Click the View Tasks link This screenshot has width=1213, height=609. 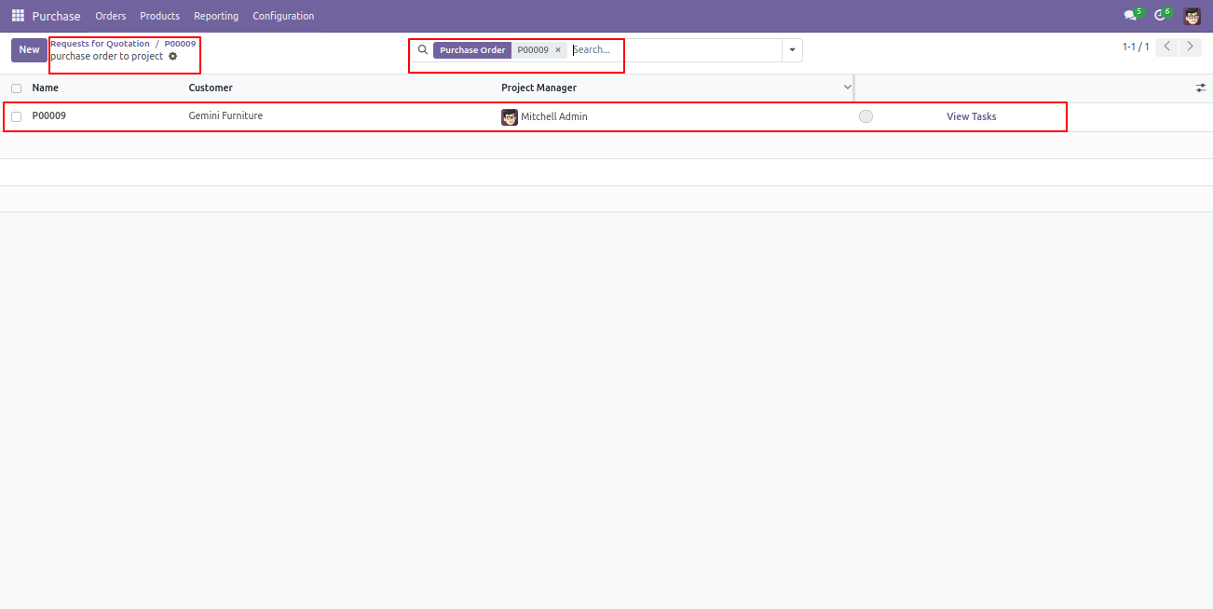(972, 116)
